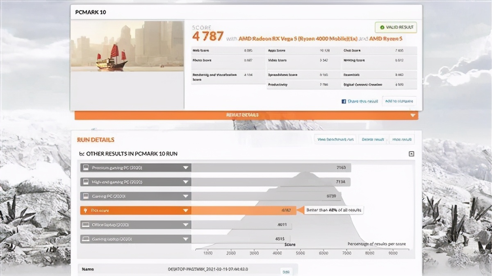Click the trophy icon in orange score row
The image size is (492, 276).
click(86, 210)
